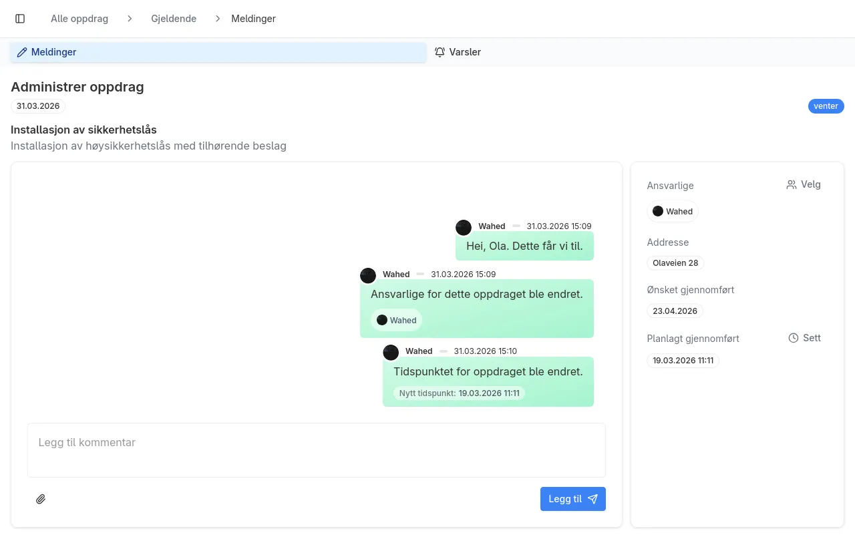Click the blue venter status badge
Viewport: 855px width, 535px height.
pyautogui.click(x=826, y=106)
